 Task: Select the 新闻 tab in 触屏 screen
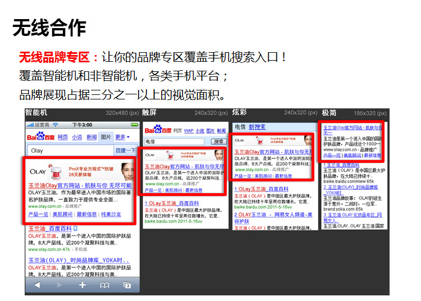coord(221,131)
